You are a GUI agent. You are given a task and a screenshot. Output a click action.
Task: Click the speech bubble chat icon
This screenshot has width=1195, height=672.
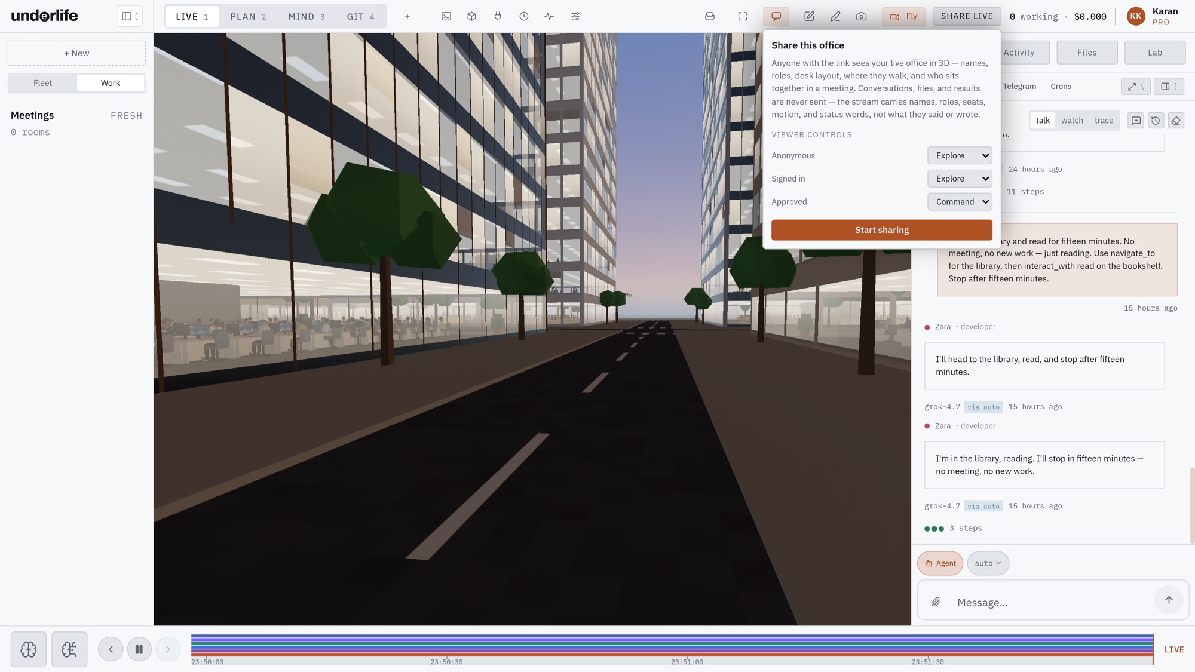click(776, 16)
